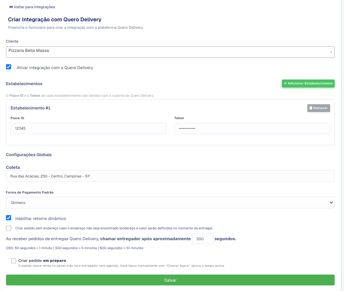344x291 pixels.
Task: Focus the Token password field
Action: click(252, 129)
